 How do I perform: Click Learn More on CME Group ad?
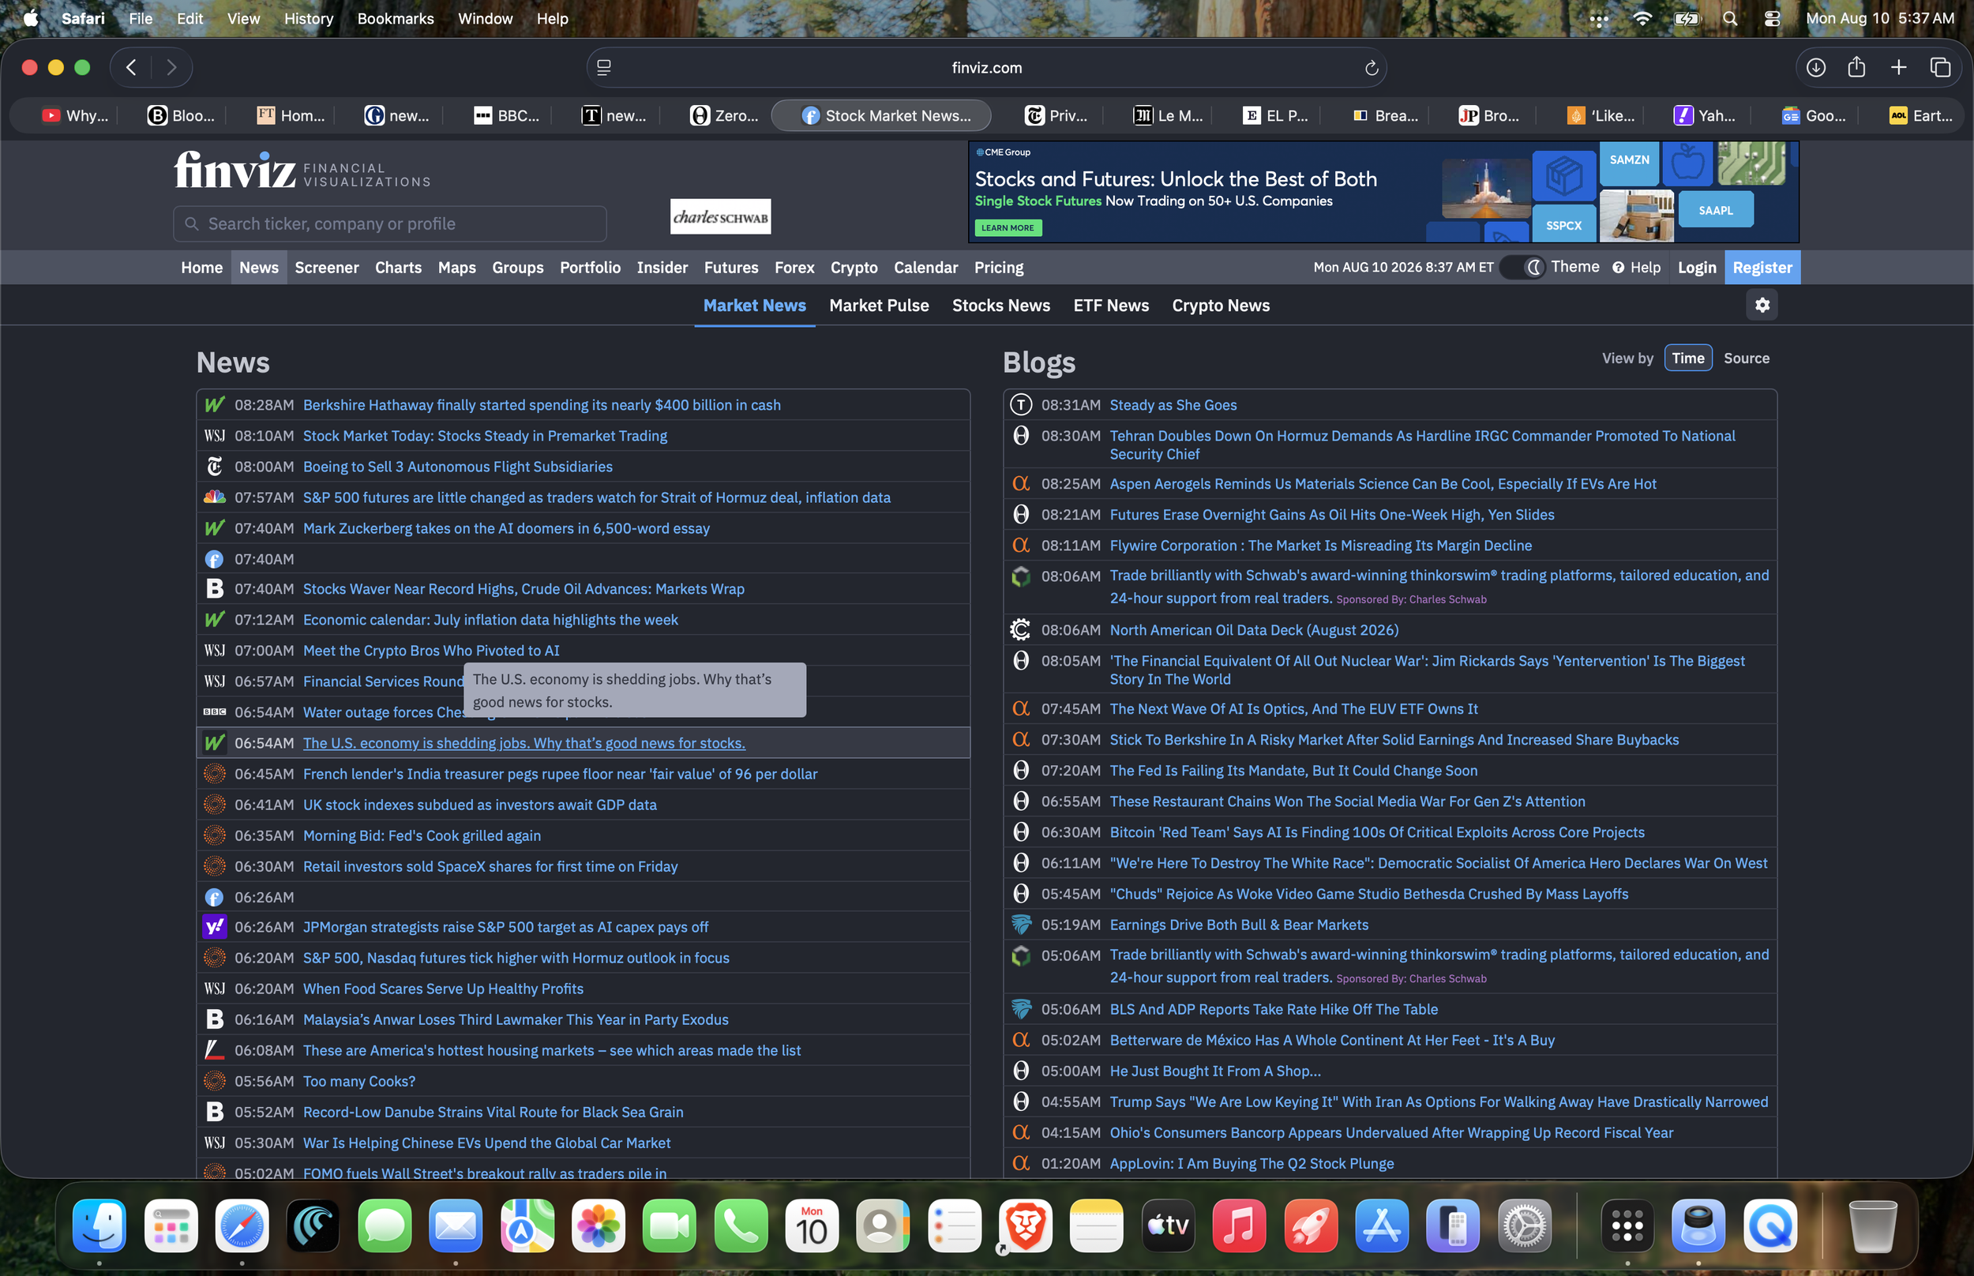click(1008, 228)
